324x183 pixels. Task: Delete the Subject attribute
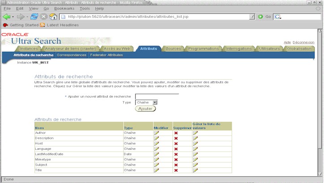pos(176,165)
